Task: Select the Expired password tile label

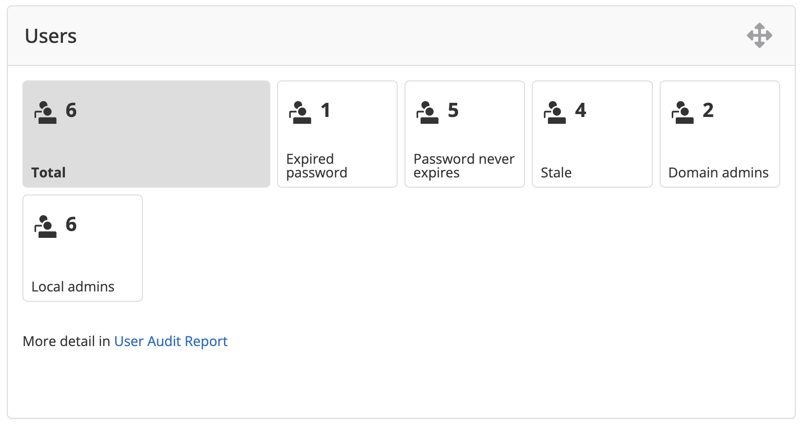Action: (x=317, y=166)
